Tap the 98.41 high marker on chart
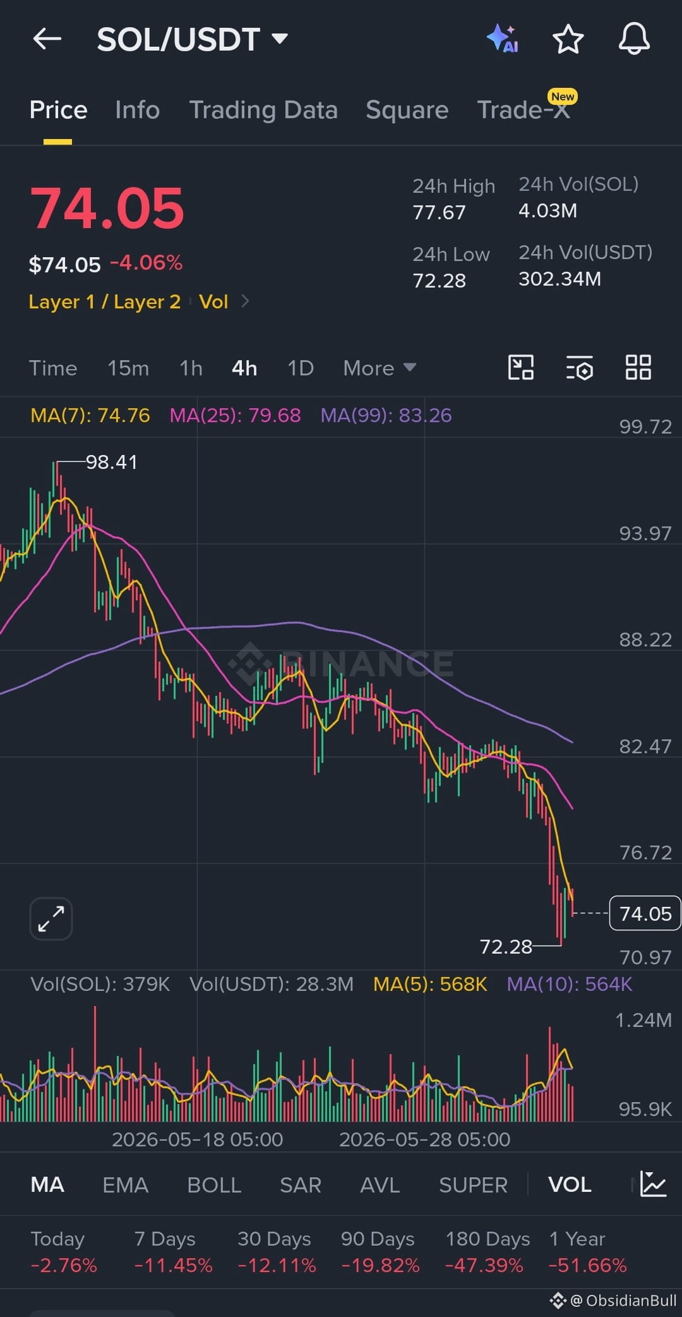 111,462
